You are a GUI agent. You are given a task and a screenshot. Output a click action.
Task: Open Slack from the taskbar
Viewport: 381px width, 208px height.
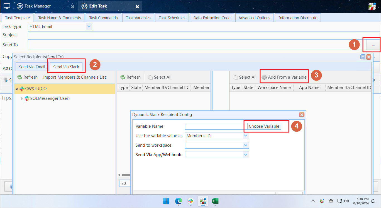pos(191,201)
